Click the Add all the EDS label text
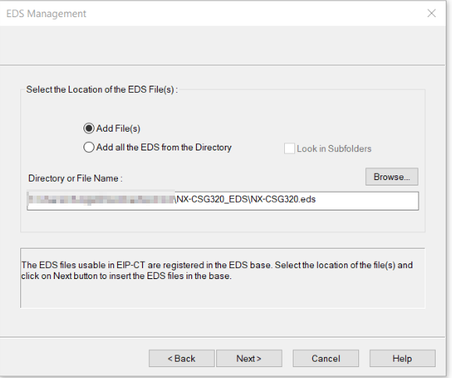 [164, 147]
